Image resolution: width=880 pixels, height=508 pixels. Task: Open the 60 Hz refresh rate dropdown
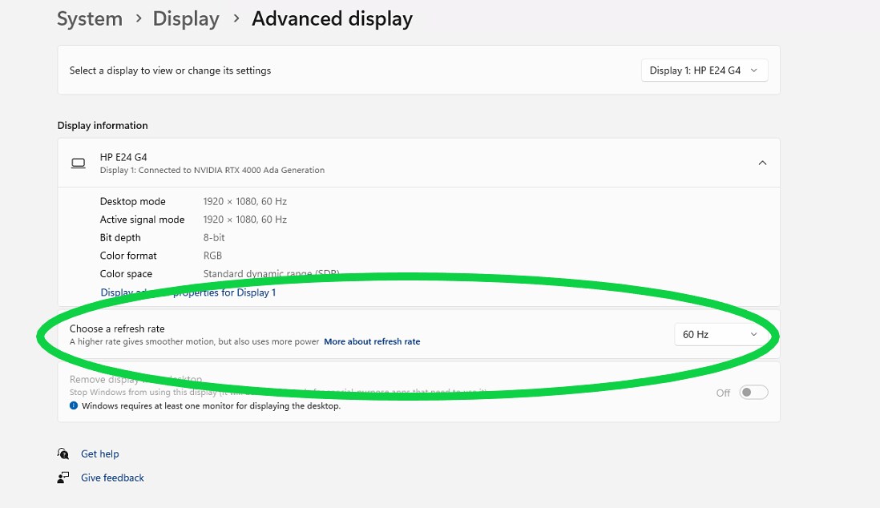[721, 335]
